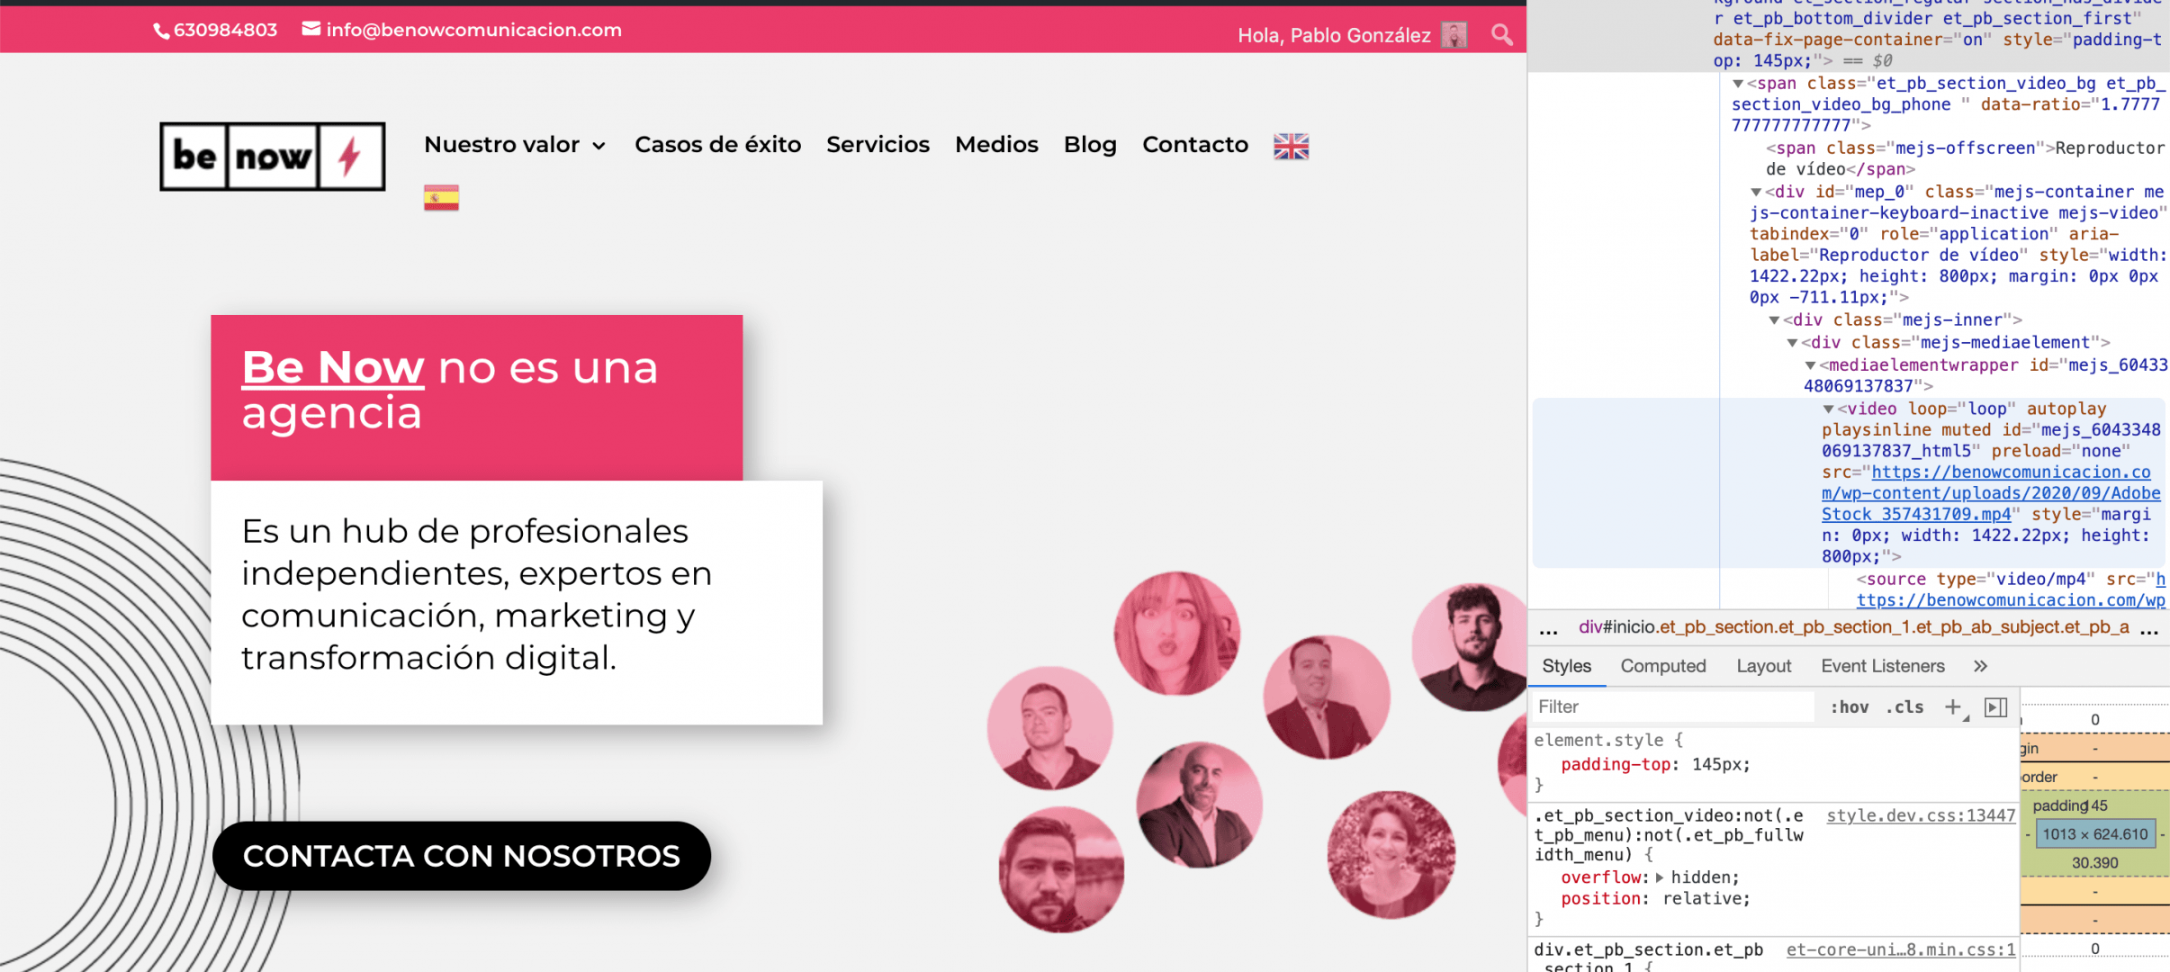Open Servicios menu item
This screenshot has width=2170, height=972.
pos(878,145)
